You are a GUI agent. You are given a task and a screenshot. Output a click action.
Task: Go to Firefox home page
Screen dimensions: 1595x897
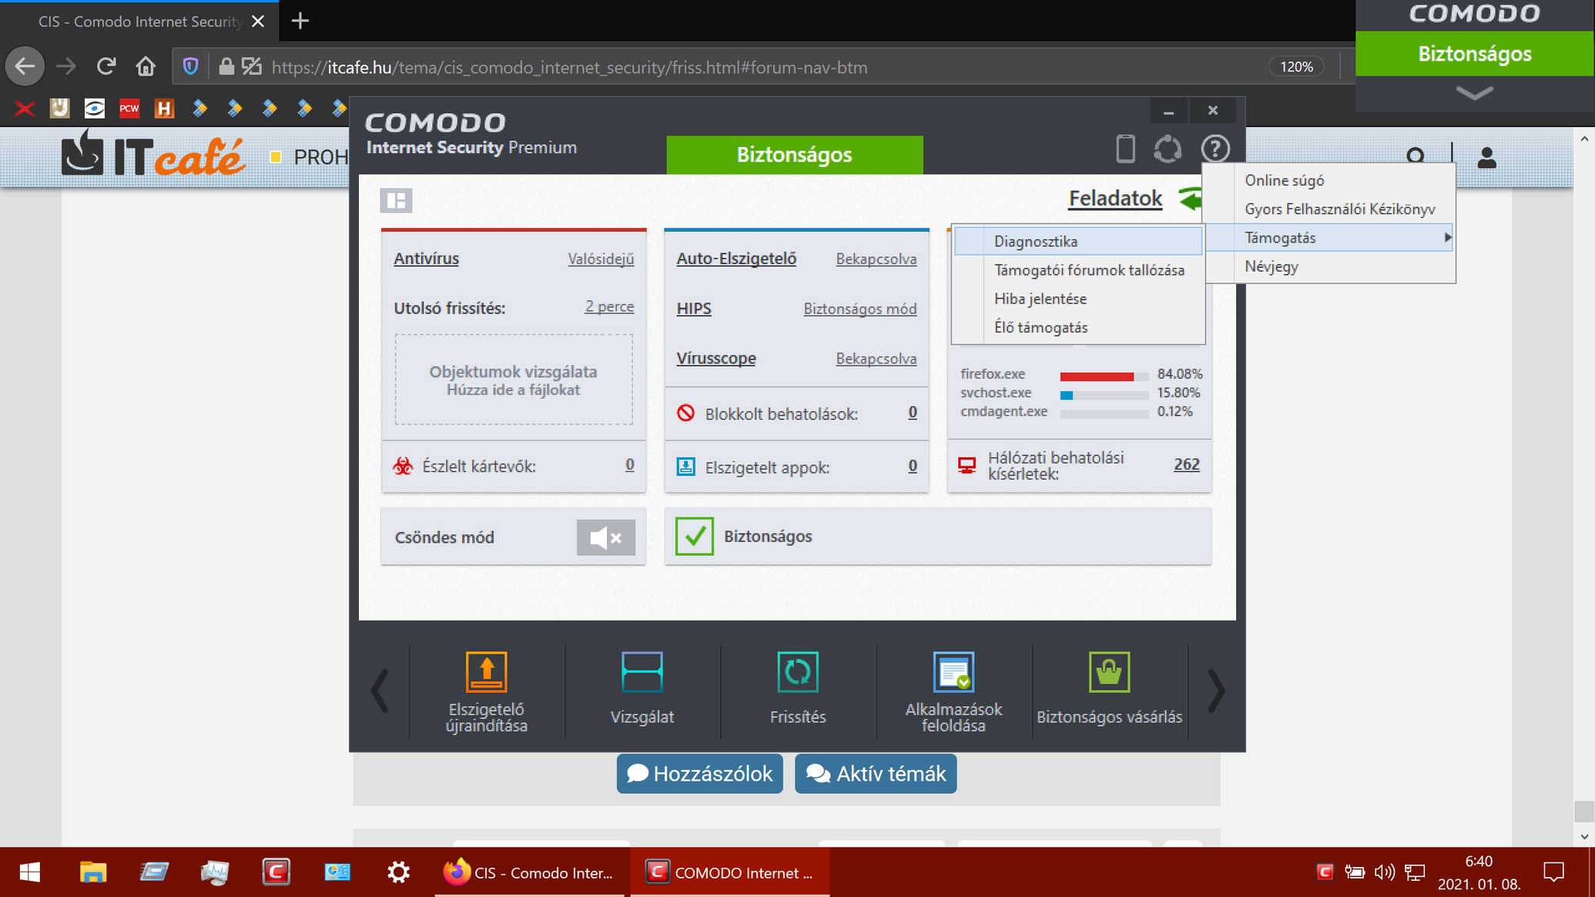pos(146,67)
